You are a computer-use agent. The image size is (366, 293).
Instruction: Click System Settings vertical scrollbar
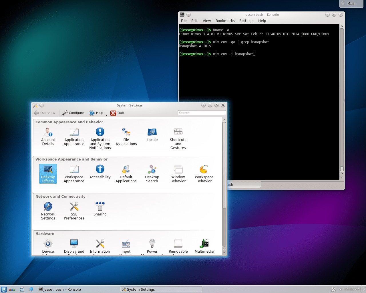tap(224, 165)
